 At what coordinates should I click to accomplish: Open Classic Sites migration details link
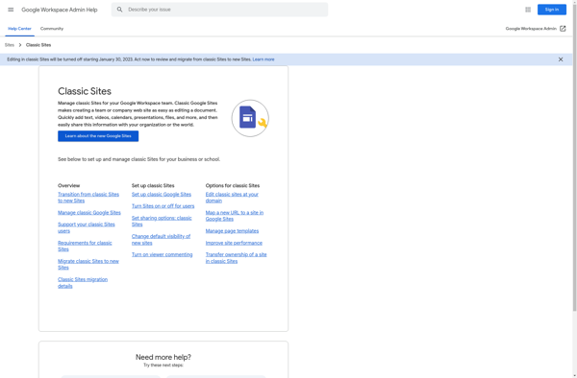pos(83,283)
